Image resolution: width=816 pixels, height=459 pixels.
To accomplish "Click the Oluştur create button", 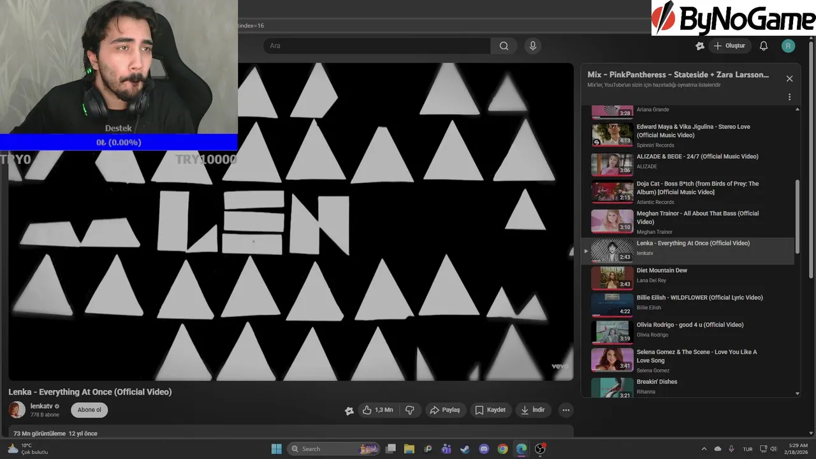I will point(729,46).
